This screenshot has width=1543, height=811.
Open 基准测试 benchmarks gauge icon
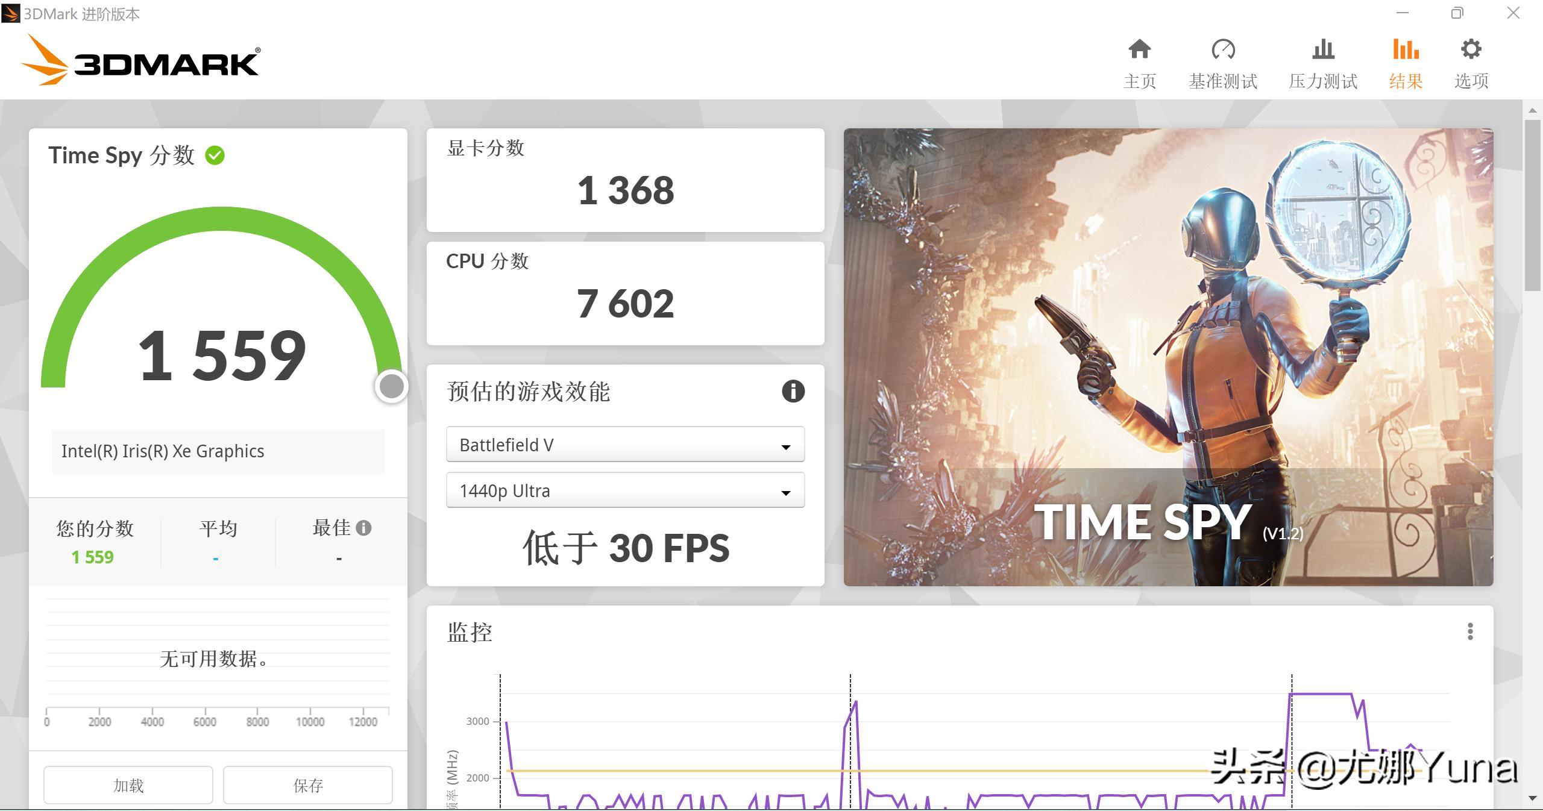tap(1223, 49)
